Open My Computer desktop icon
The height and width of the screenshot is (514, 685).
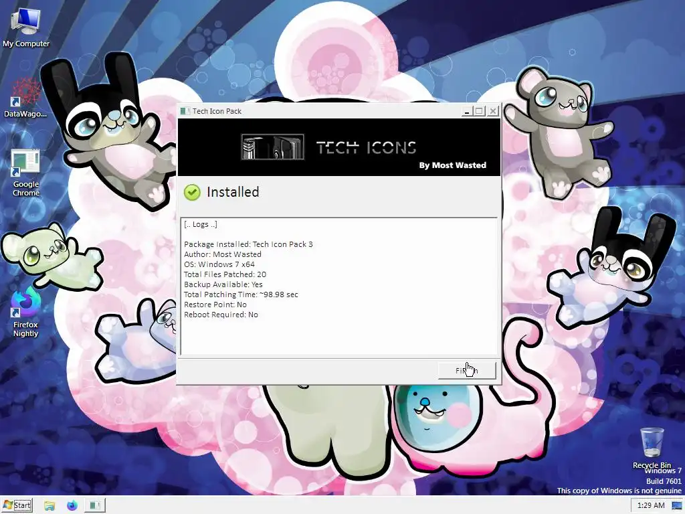(26, 27)
